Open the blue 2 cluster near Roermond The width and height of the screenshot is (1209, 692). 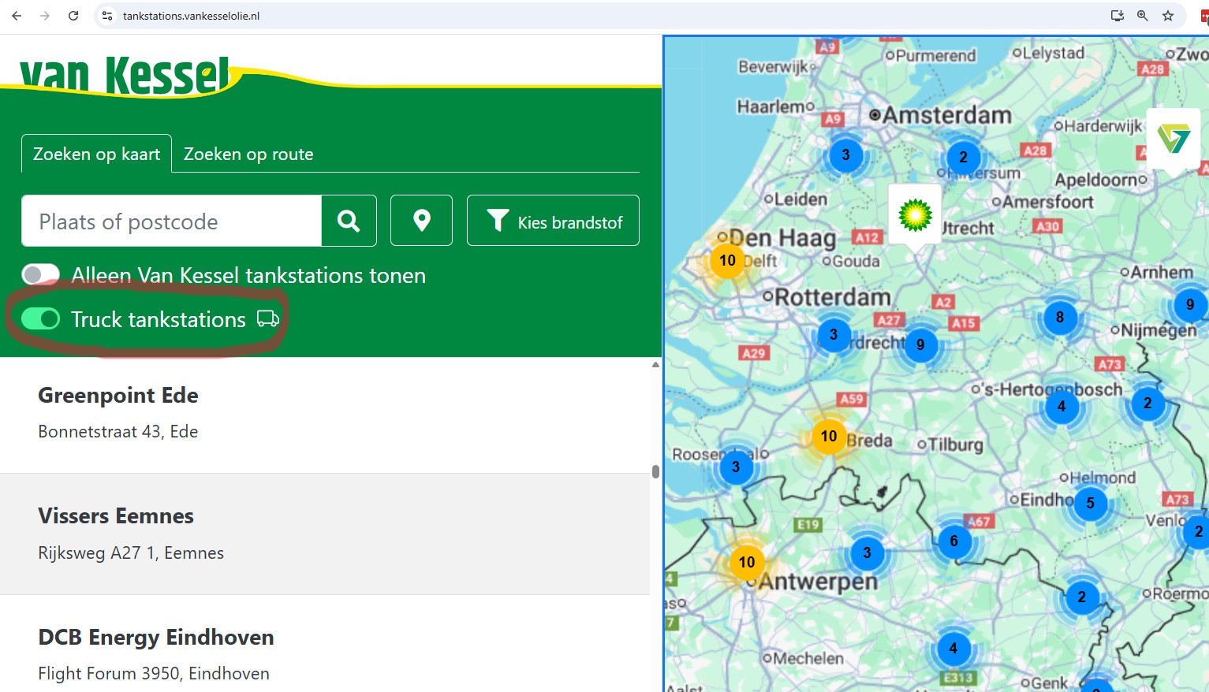pos(1082,597)
